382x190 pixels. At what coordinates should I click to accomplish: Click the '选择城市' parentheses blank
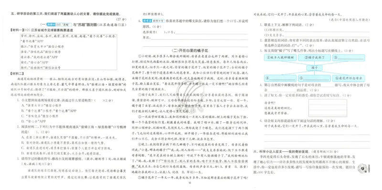click(x=161, y=32)
